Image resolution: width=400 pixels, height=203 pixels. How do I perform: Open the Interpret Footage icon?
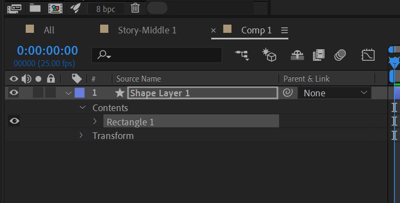pyautogui.click(x=14, y=9)
